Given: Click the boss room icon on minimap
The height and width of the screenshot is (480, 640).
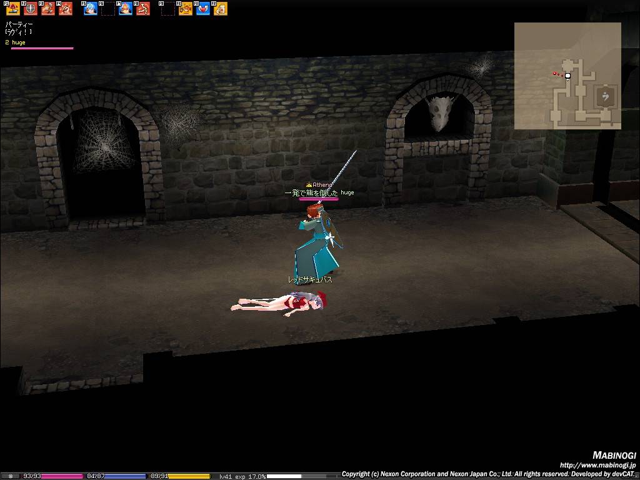Looking at the screenshot, I should (605, 97).
